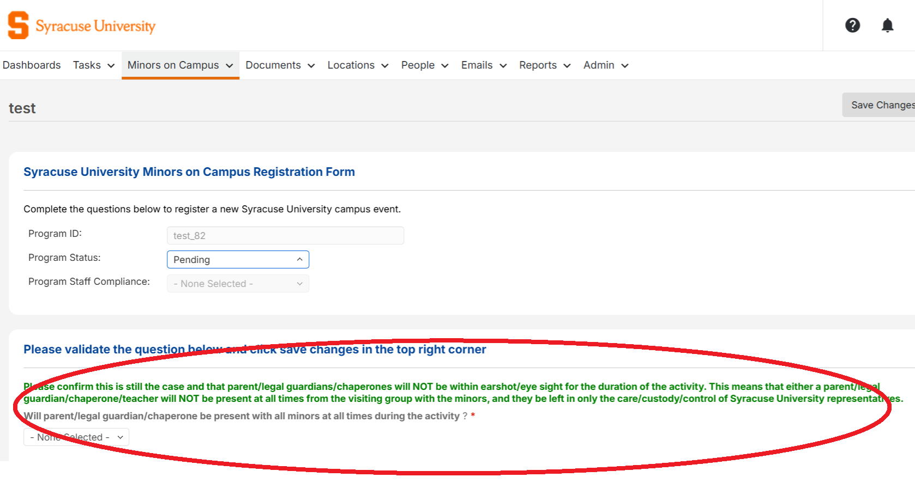915x483 pixels.
Task: Open the notifications bell icon
Action: 887,26
